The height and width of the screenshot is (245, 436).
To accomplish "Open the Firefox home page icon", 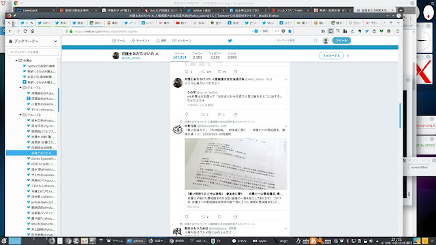I will pyautogui.click(x=32, y=31).
